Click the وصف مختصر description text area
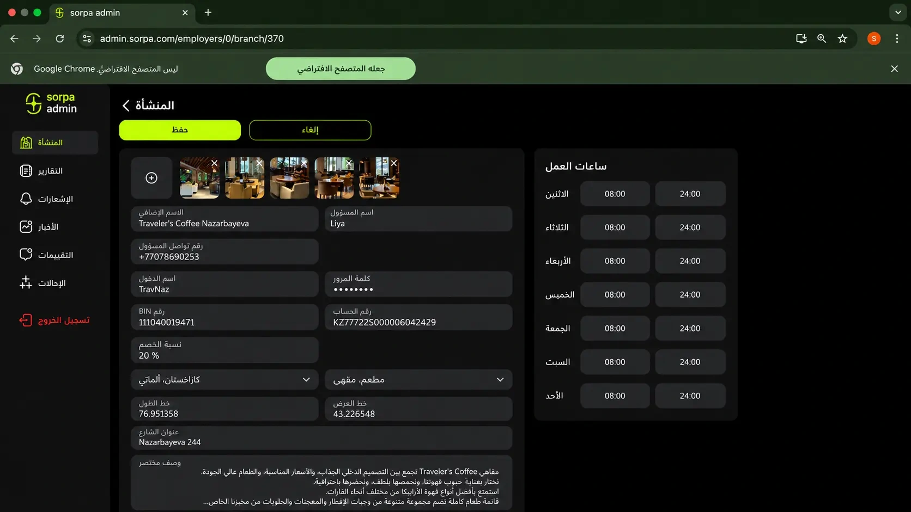 (x=321, y=483)
